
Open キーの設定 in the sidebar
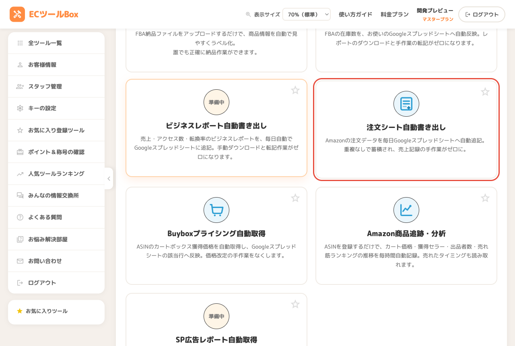pos(56,108)
